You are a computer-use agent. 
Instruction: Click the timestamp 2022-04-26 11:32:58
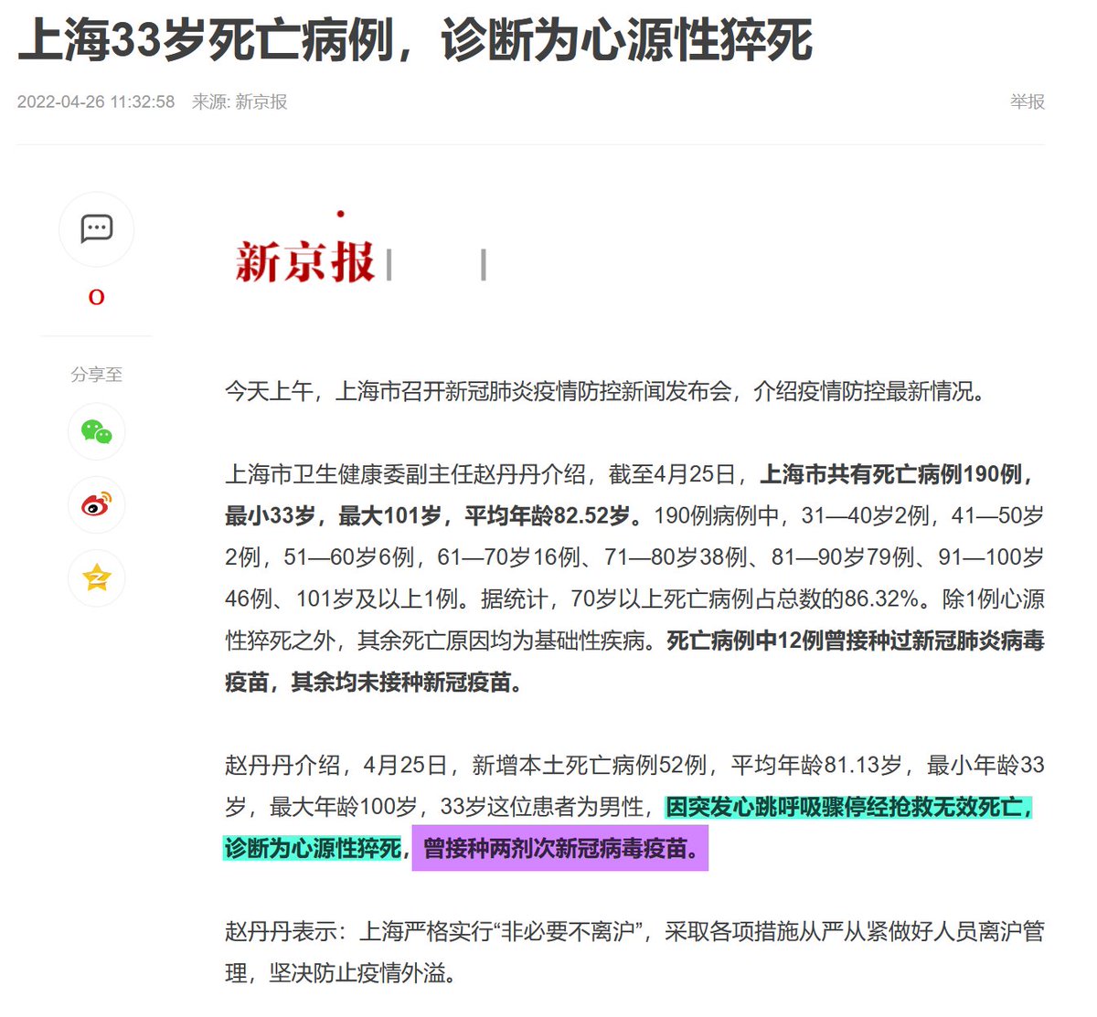pos(96,101)
